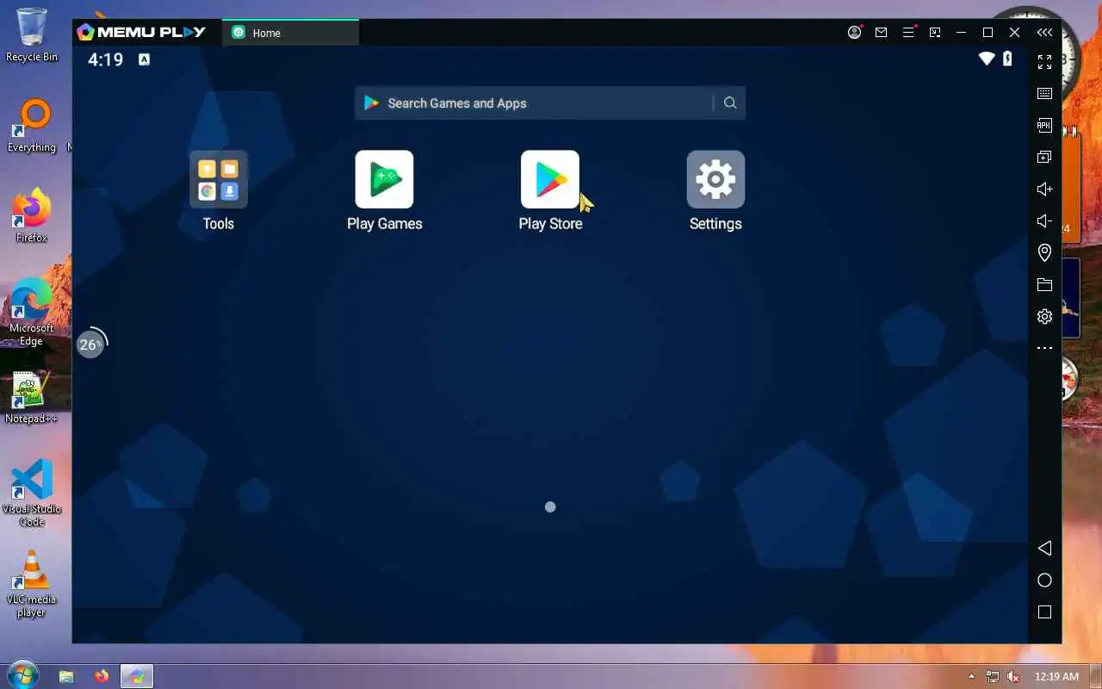The height and width of the screenshot is (689, 1102).
Task: Open the MEmu hamburger menu
Action: (908, 33)
